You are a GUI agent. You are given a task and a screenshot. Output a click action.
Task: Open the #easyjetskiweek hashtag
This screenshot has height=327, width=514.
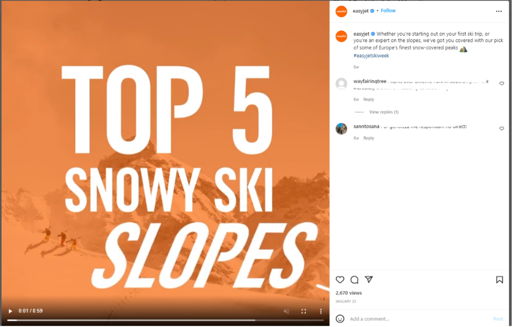371,56
